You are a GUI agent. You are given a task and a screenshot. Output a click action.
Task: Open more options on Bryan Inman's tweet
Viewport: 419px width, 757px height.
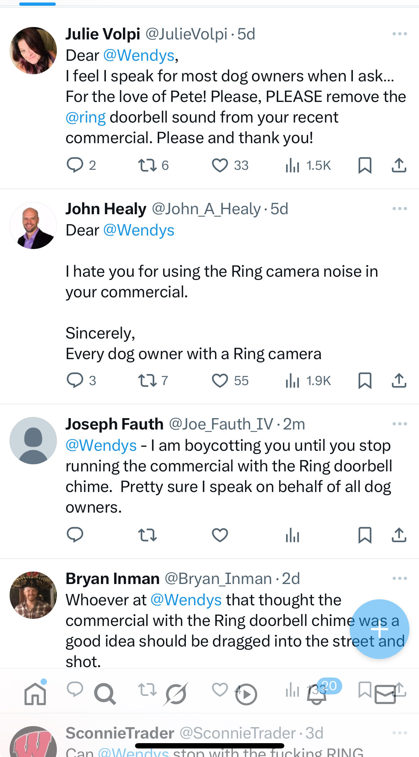399,578
